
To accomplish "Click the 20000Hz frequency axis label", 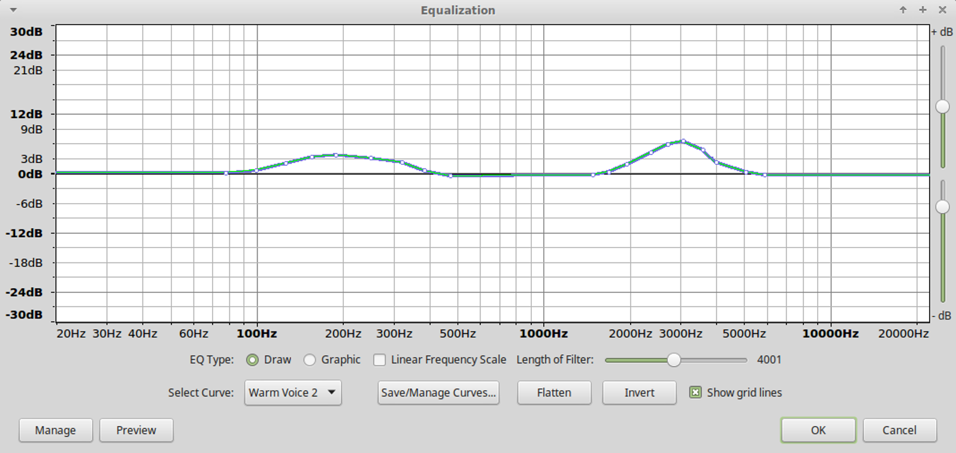I will (903, 334).
